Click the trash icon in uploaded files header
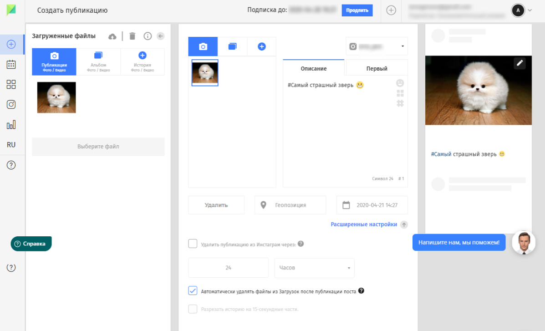Viewport: 545px width, 331px height. (132, 36)
